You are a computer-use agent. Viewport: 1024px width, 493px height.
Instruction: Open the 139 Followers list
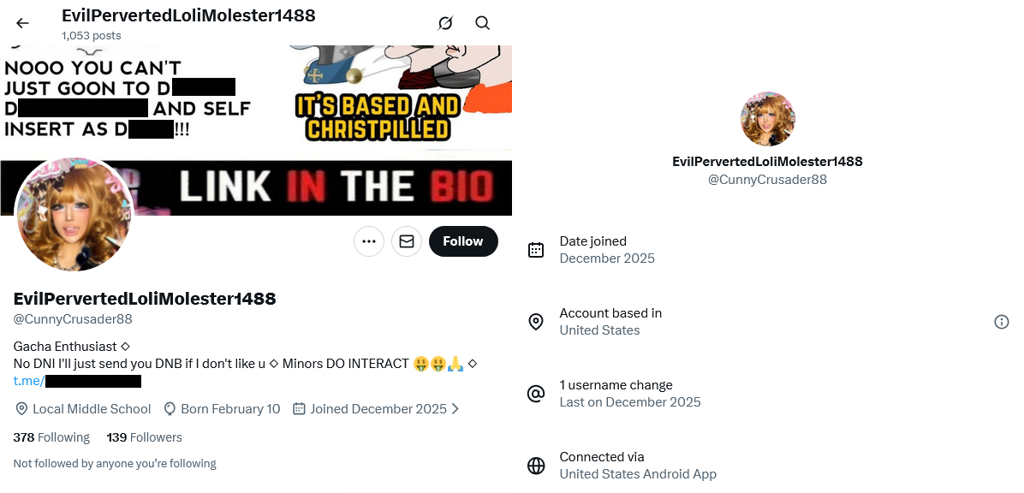(145, 437)
